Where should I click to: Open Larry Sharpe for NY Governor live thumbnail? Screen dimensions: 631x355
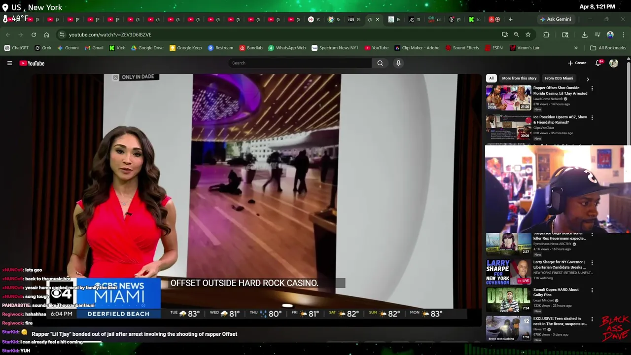click(x=509, y=272)
